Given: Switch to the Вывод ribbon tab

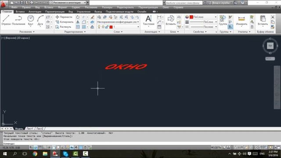Looking at the screenshot, I should 98,12.
